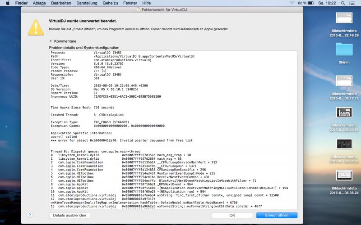Click 'abort() called' line
This screenshot has width=361, height=225.
click(64, 137)
